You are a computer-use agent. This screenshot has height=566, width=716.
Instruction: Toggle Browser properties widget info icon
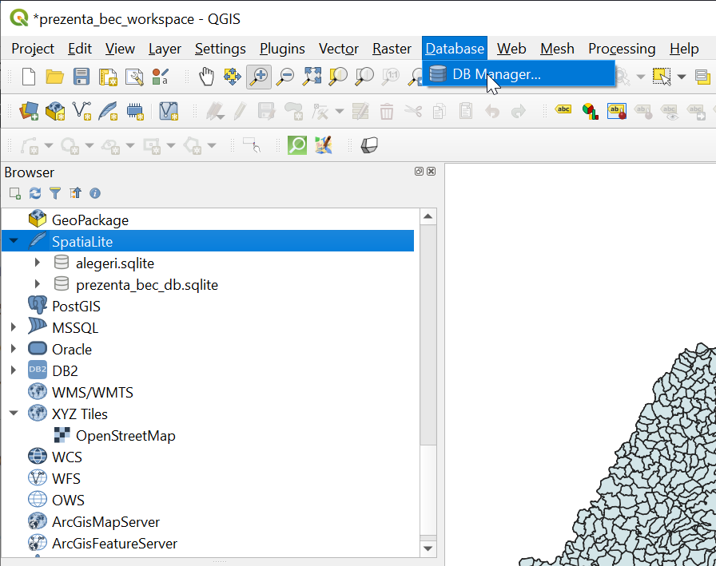(x=95, y=193)
